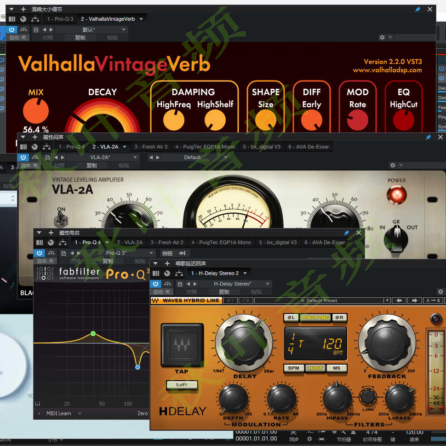This screenshot has width=446, height=446.
Task: Switch to 6 - AVA De-Esser tab in 磁性闷声
Action: [309, 147]
